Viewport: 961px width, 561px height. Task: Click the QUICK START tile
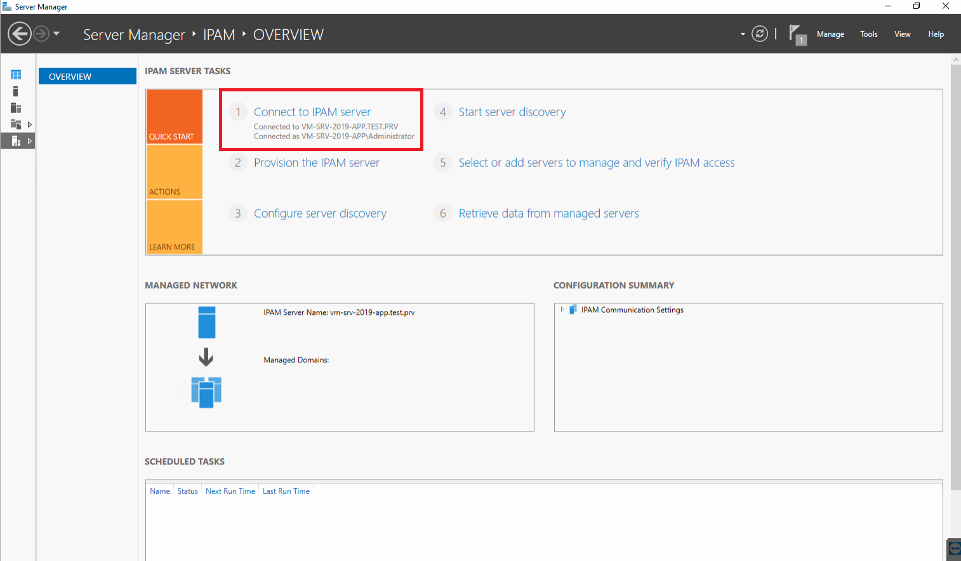[175, 117]
